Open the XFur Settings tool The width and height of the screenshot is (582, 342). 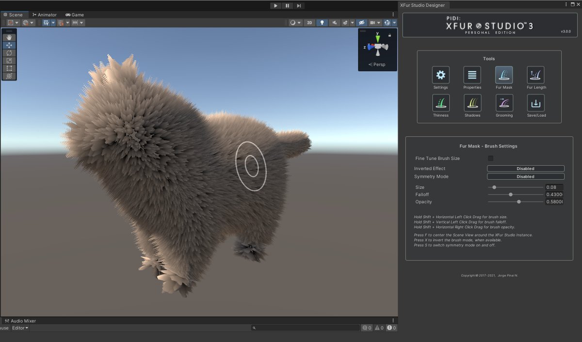pos(440,75)
